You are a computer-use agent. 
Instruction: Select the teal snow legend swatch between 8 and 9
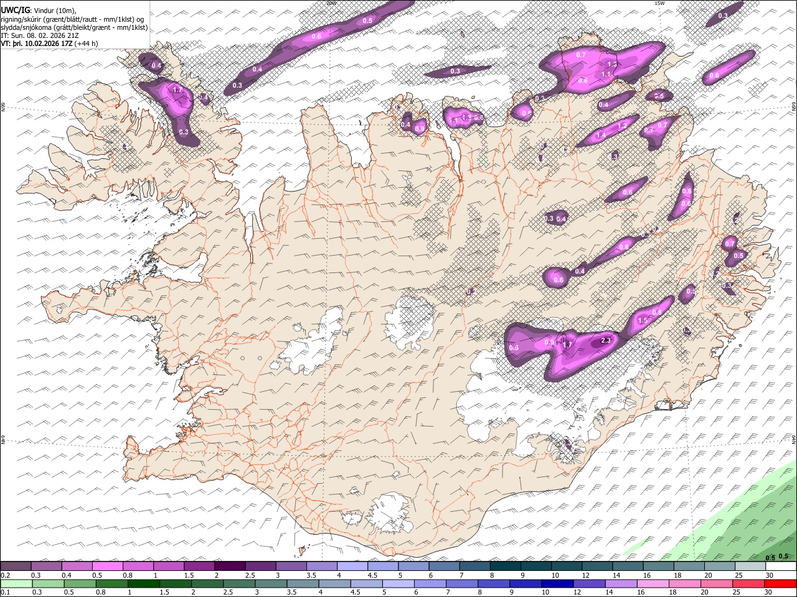pos(505,567)
